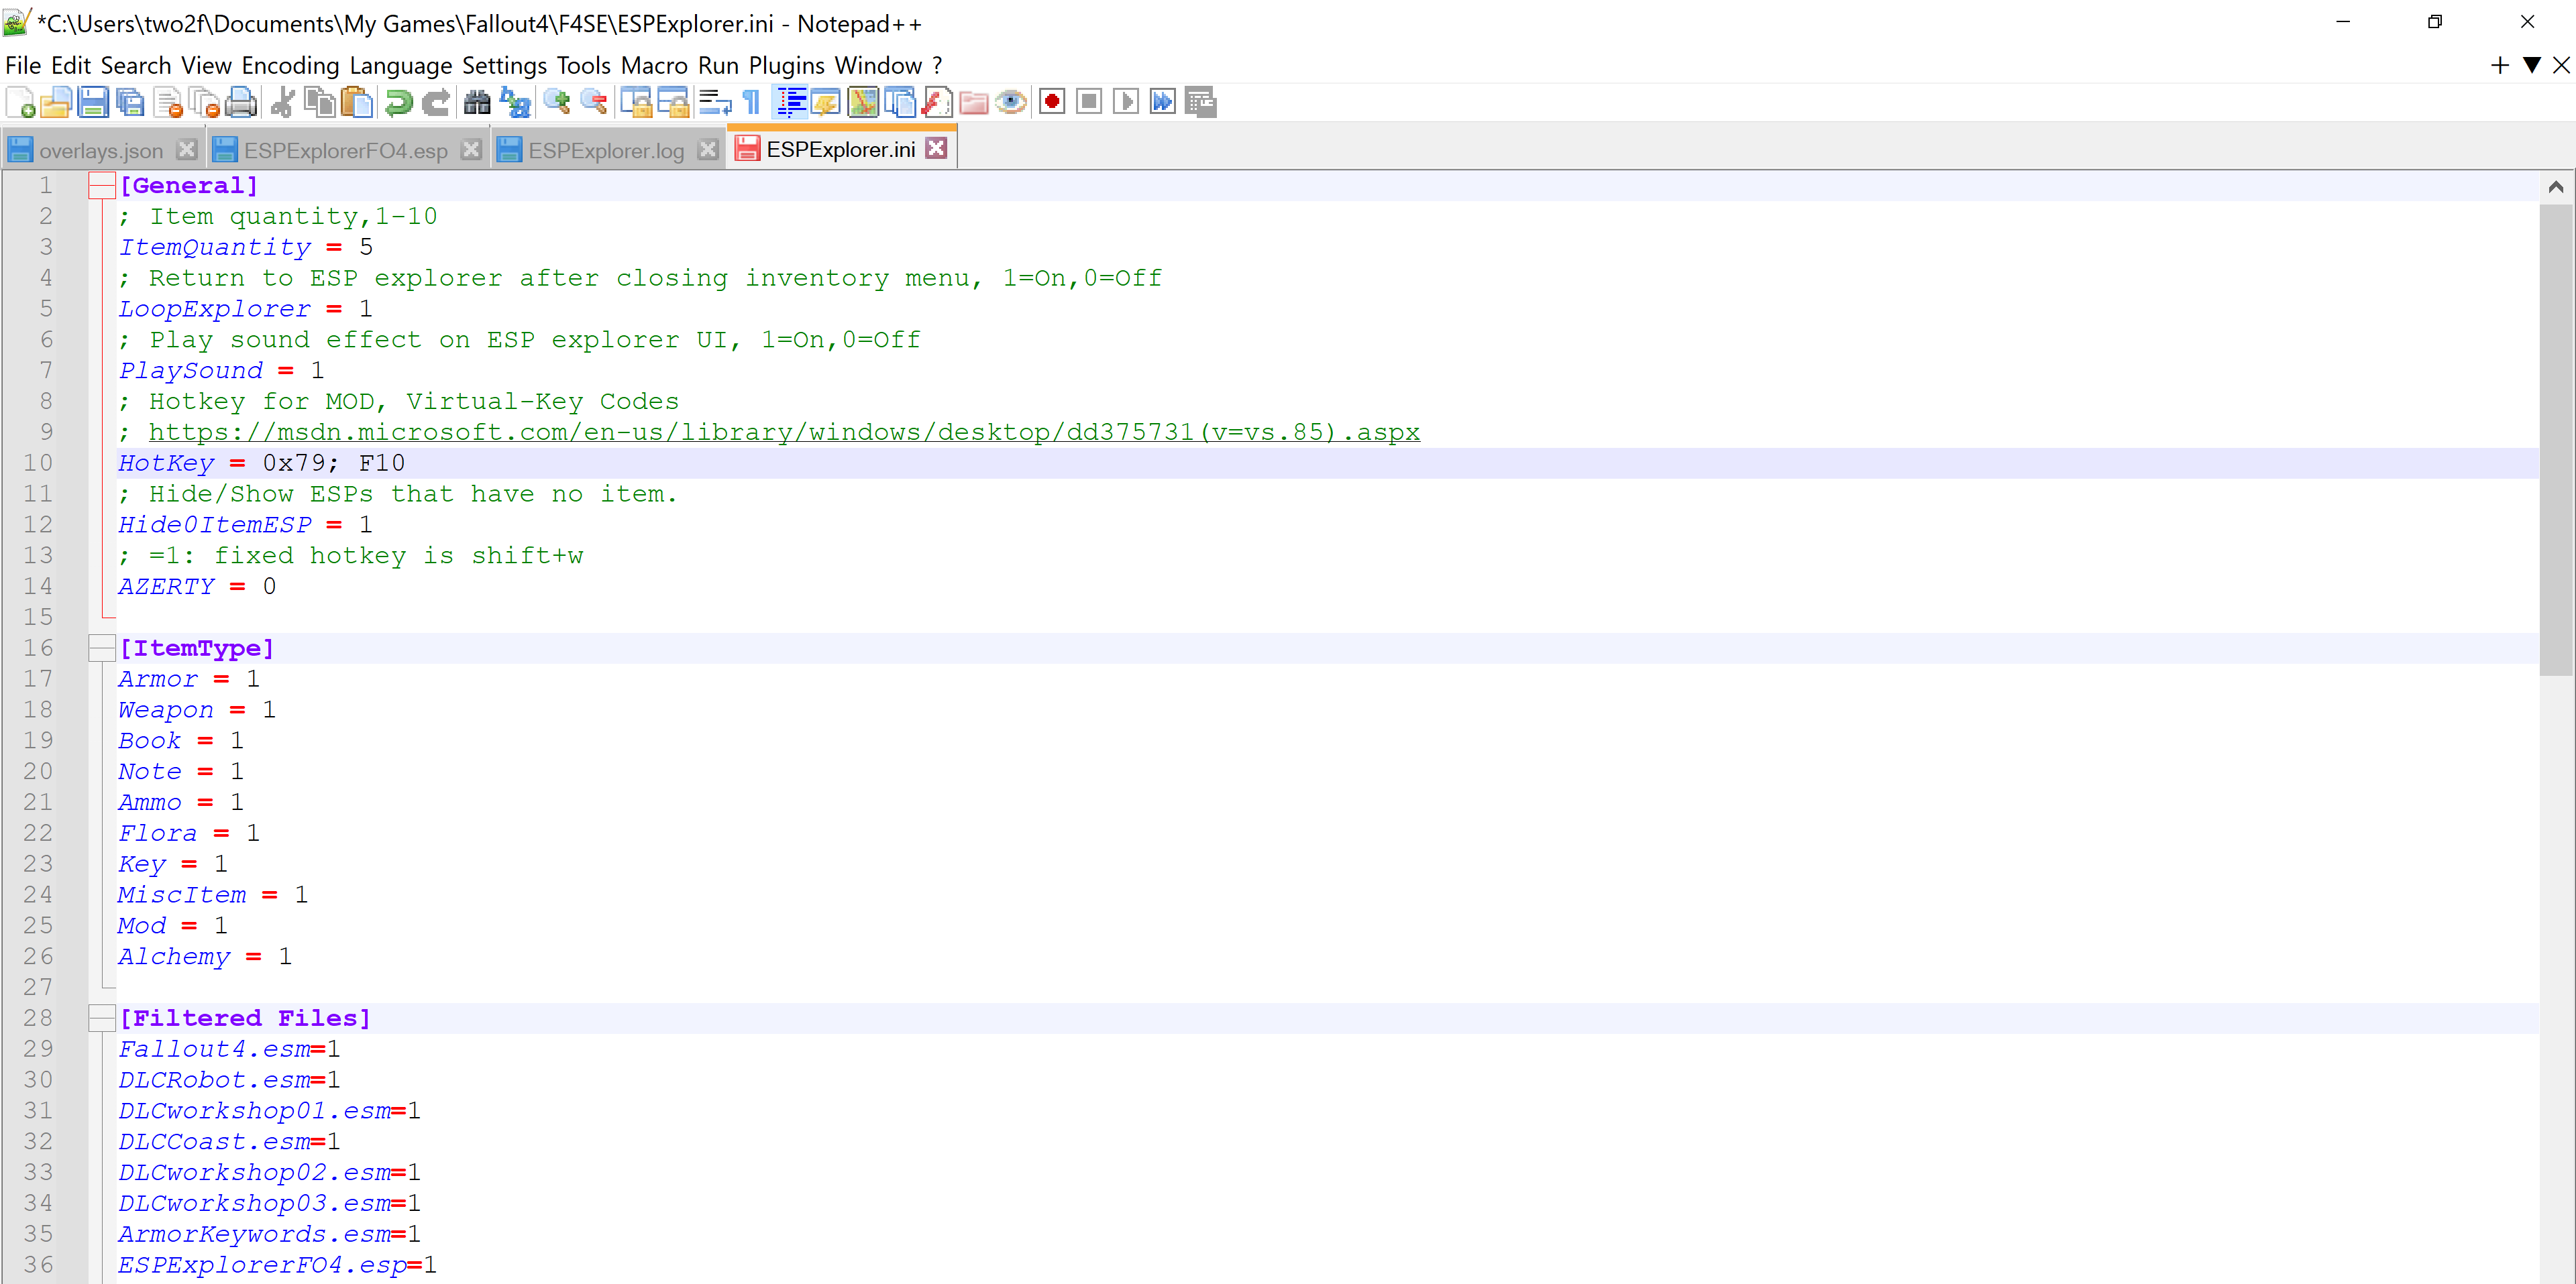
Task: Click the Undo arrow icon
Action: (x=398, y=102)
